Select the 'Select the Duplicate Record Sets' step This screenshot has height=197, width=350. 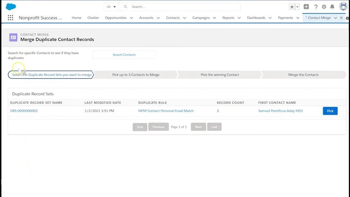[51, 75]
